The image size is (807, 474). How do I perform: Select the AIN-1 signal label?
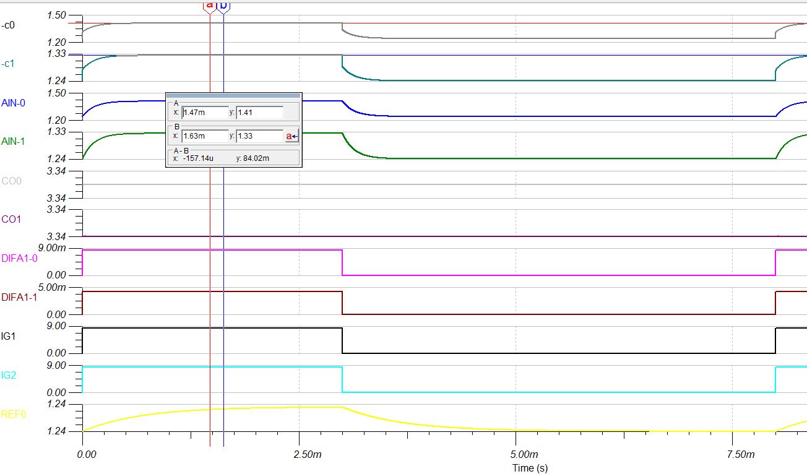coord(14,141)
